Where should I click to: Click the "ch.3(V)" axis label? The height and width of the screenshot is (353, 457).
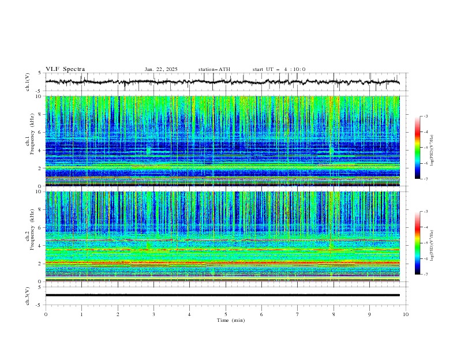pyautogui.click(x=28, y=296)
